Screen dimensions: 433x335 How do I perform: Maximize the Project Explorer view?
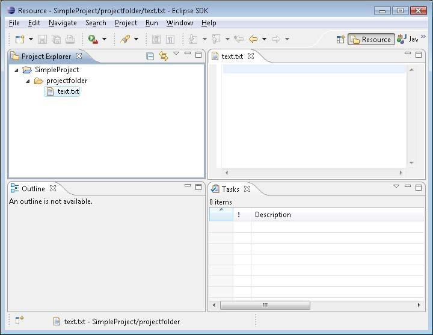198,55
